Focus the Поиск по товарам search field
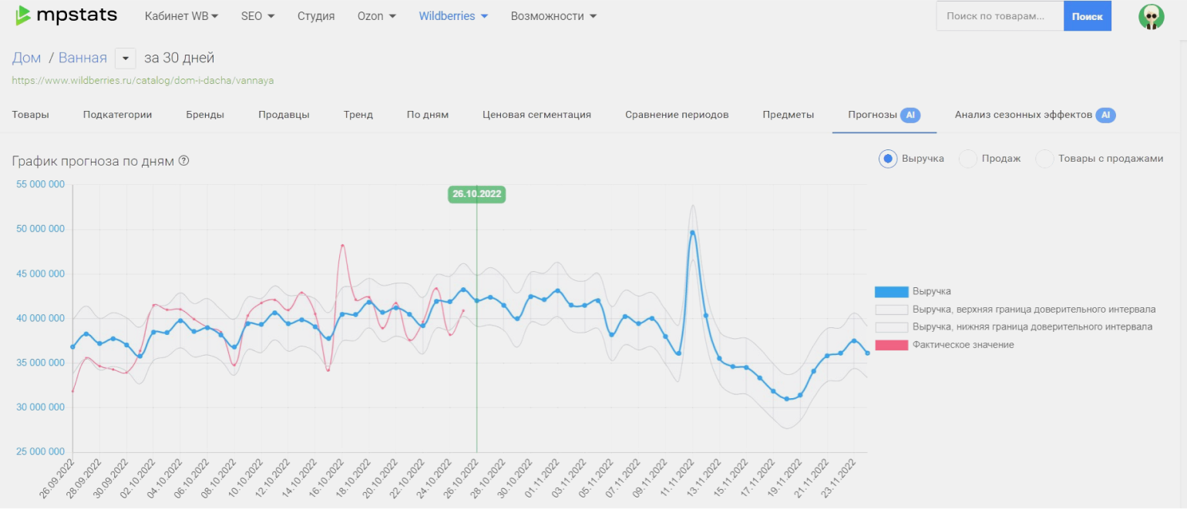This screenshot has height=509, width=1187. coord(1000,16)
